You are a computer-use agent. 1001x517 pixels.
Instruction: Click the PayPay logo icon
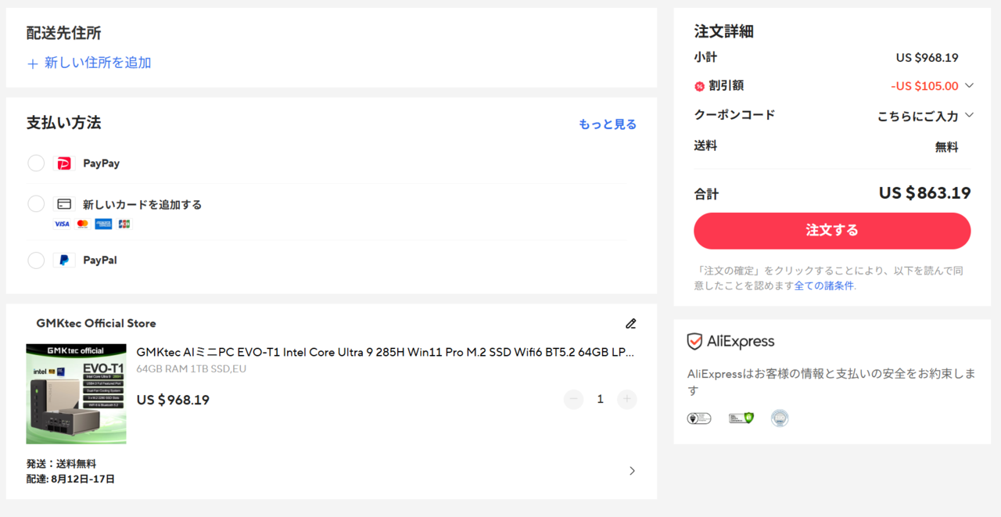[x=64, y=163]
